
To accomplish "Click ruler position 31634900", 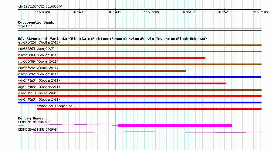I will [x=115, y=12].
